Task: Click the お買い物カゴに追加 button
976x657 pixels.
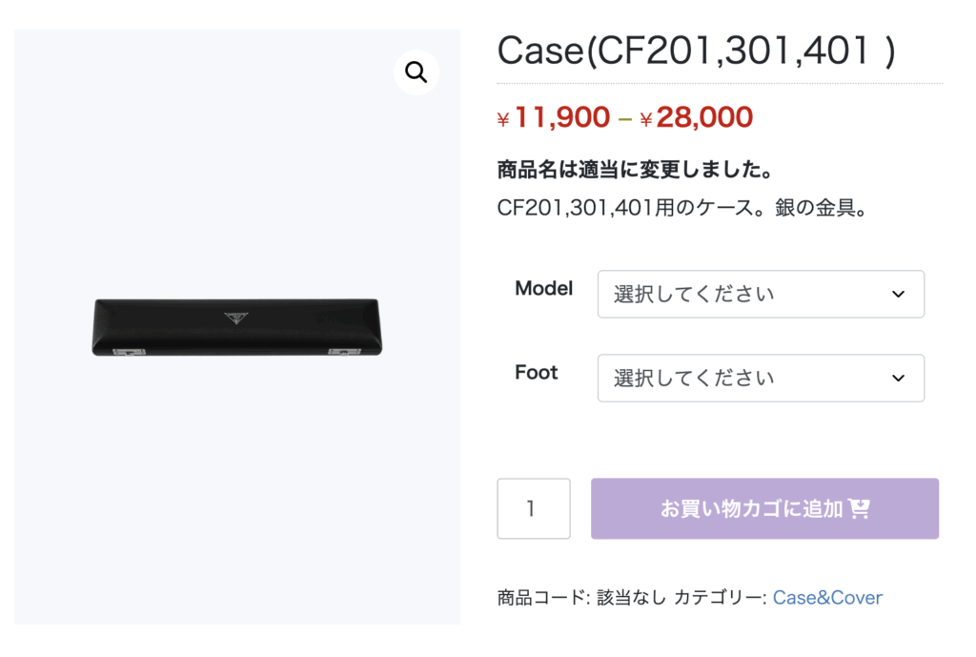Action: coord(764,508)
